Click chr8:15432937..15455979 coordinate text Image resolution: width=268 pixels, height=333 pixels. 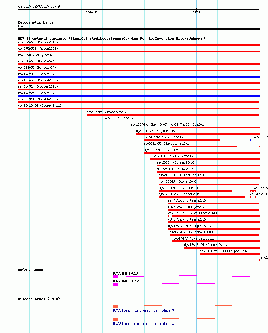click(39, 6)
